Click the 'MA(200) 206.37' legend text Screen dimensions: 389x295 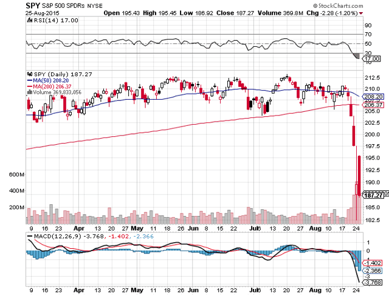52,86
